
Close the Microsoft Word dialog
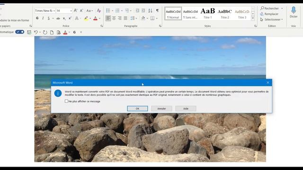pos(268,83)
